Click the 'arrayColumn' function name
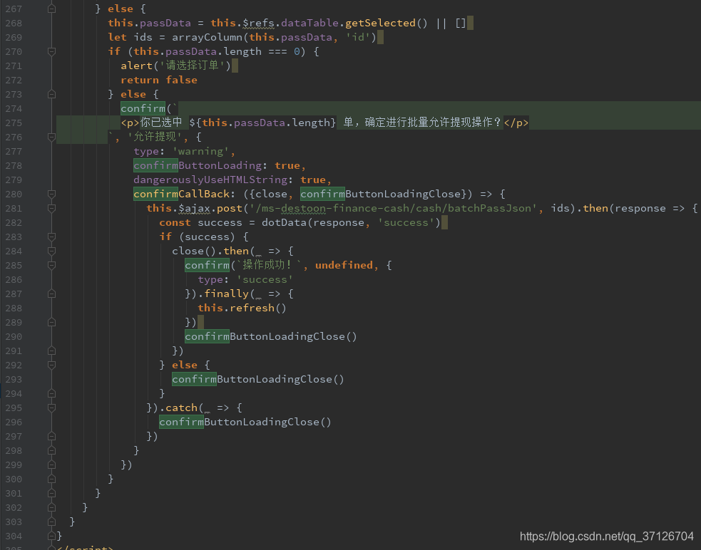The height and width of the screenshot is (550, 701). 207,38
